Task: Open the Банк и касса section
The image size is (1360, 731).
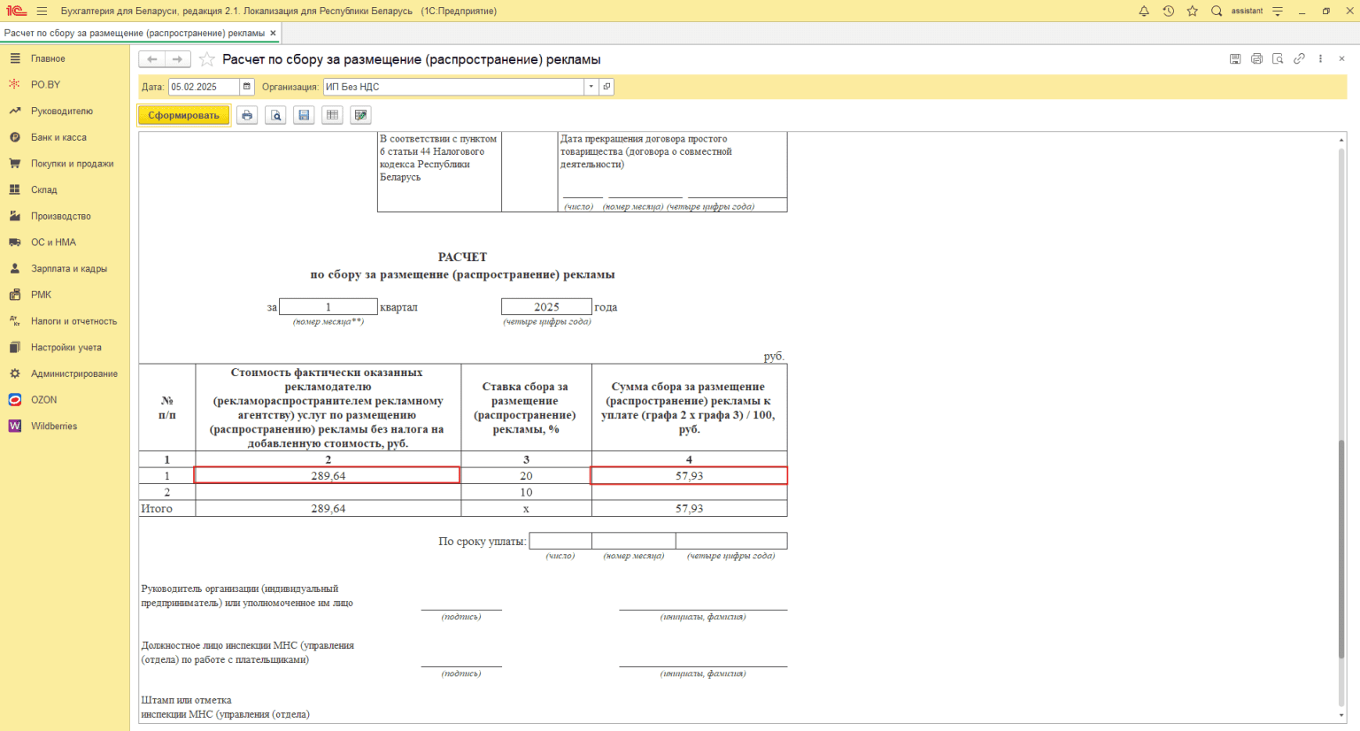Action: tap(58, 137)
